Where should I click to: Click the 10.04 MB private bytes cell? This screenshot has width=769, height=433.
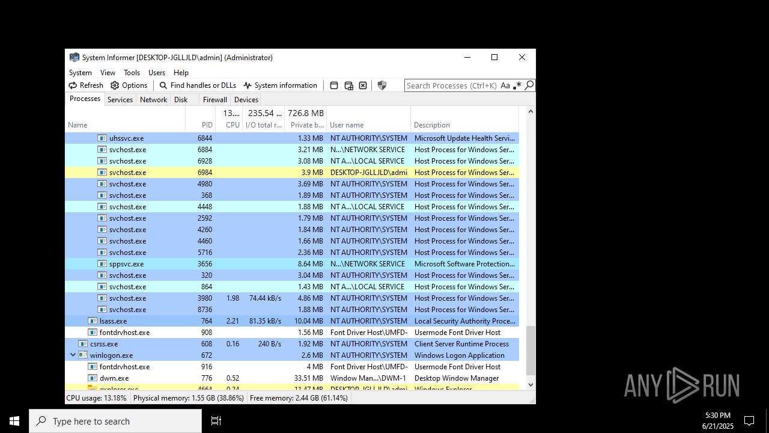pyautogui.click(x=308, y=321)
